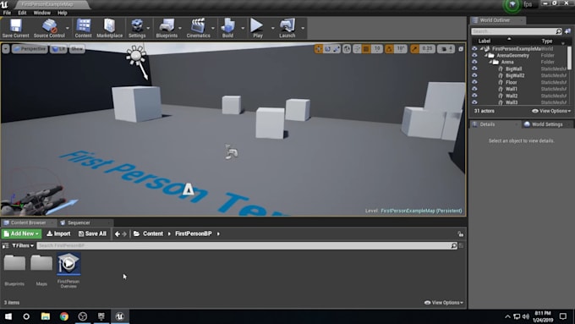Select BigWall2 in the World Outliner
Image resolution: width=575 pixels, height=324 pixels.
[515, 75]
